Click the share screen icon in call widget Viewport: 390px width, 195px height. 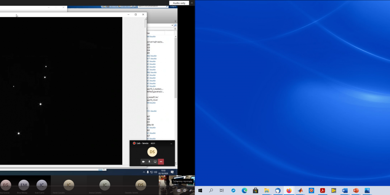pyautogui.click(x=155, y=162)
